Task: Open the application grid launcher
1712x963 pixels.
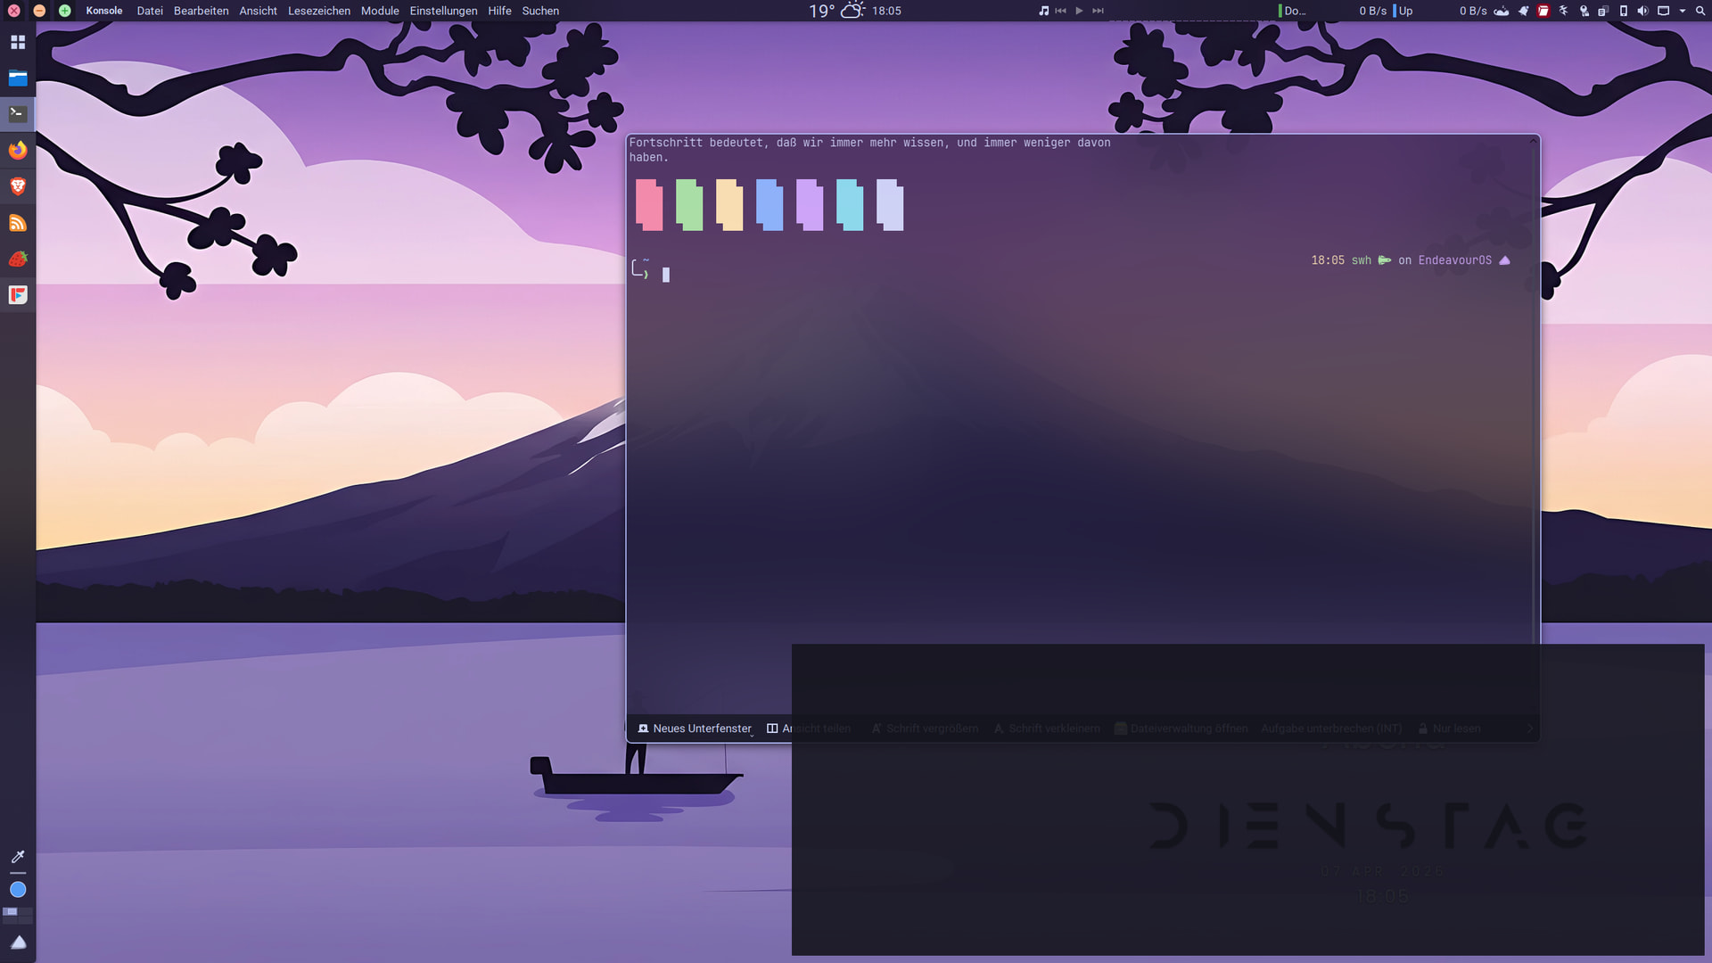Action: click(18, 42)
